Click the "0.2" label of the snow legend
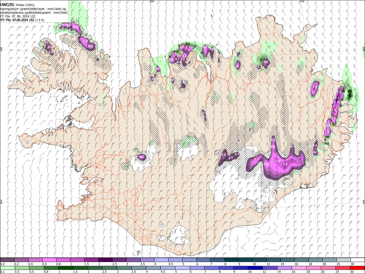This screenshot has width=365, height=274. [2, 264]
